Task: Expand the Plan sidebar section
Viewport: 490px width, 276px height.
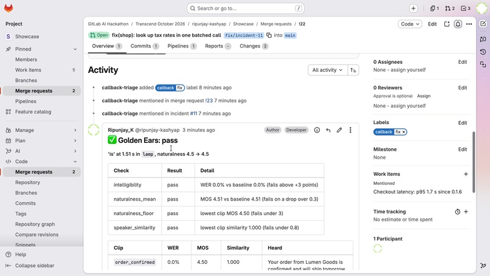Action: pos(75,140)
